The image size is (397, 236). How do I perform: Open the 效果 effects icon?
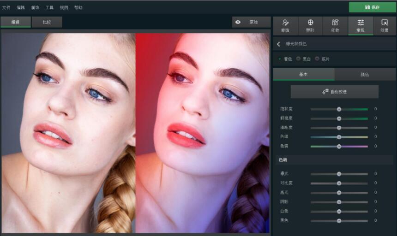[x=385, y=23]
